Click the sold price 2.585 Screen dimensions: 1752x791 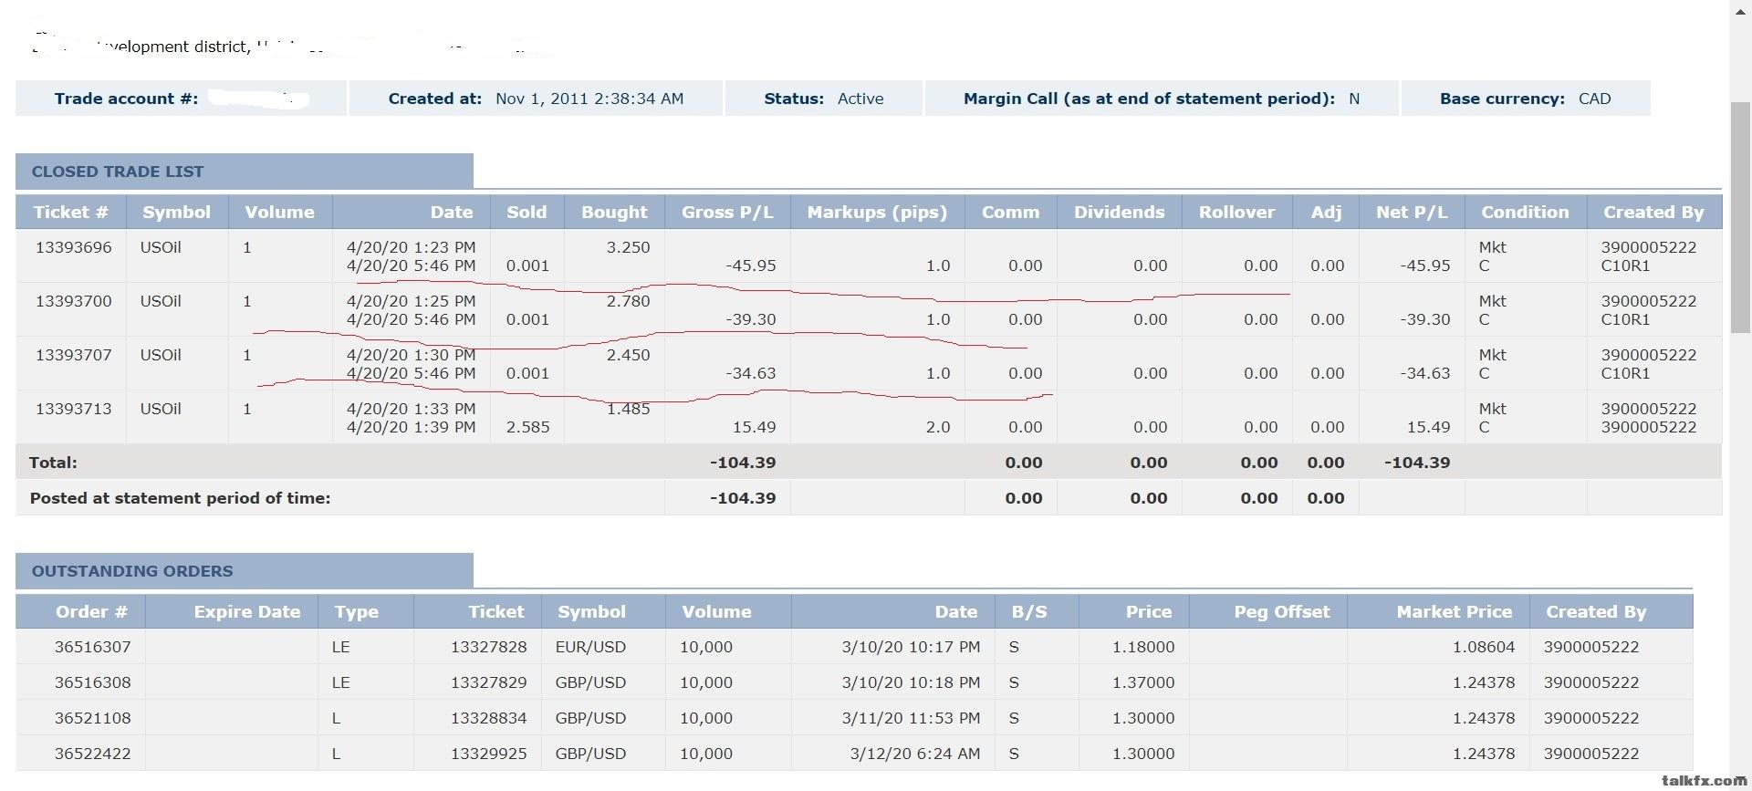click(527, 427)
